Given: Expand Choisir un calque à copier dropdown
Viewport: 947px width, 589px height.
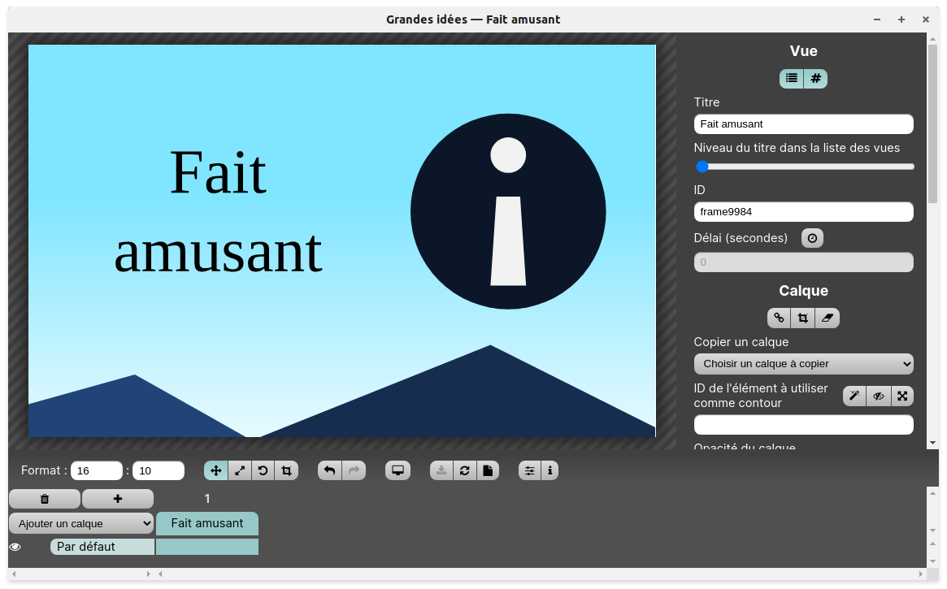Looking at the screenshot, I should pos(803,363).
